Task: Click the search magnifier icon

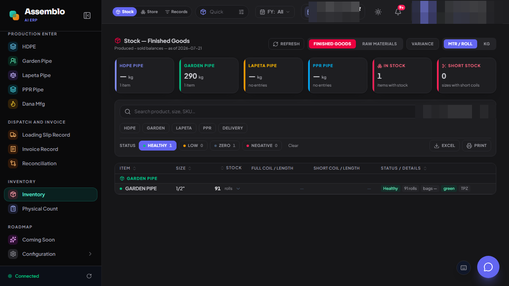Action: point(128,112)
